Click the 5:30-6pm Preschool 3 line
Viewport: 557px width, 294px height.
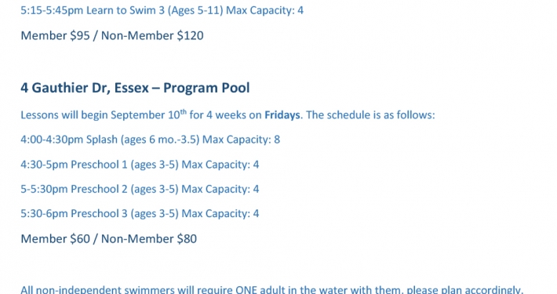coord(140,213)
